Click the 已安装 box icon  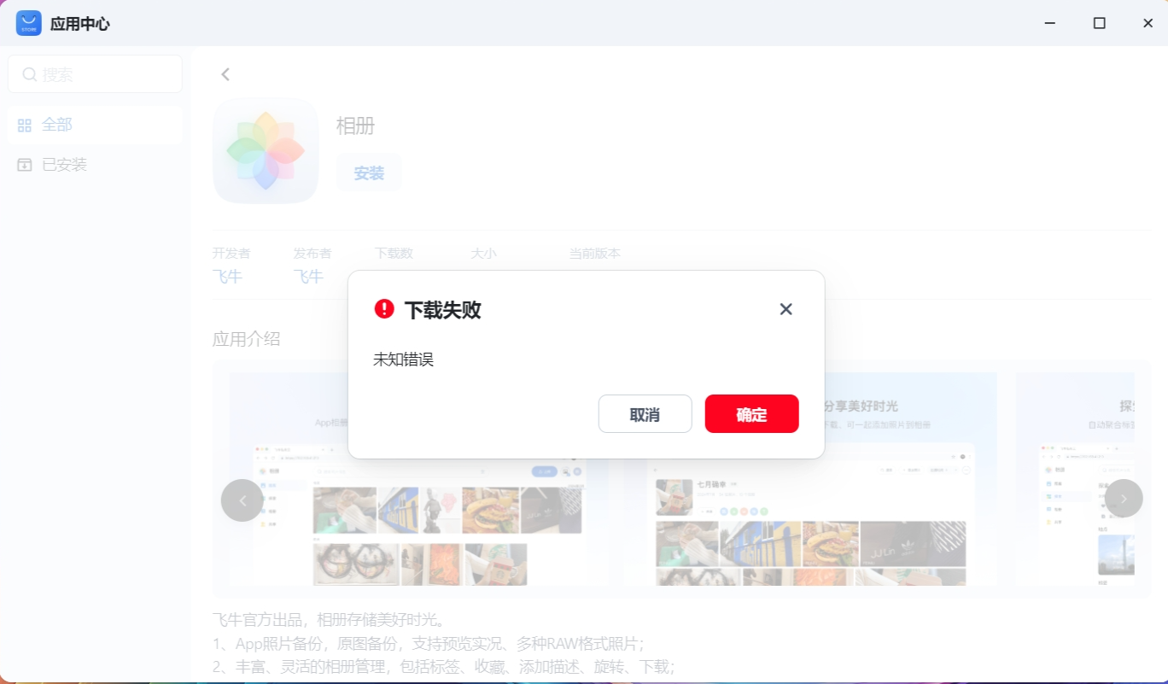pos(25,165)
